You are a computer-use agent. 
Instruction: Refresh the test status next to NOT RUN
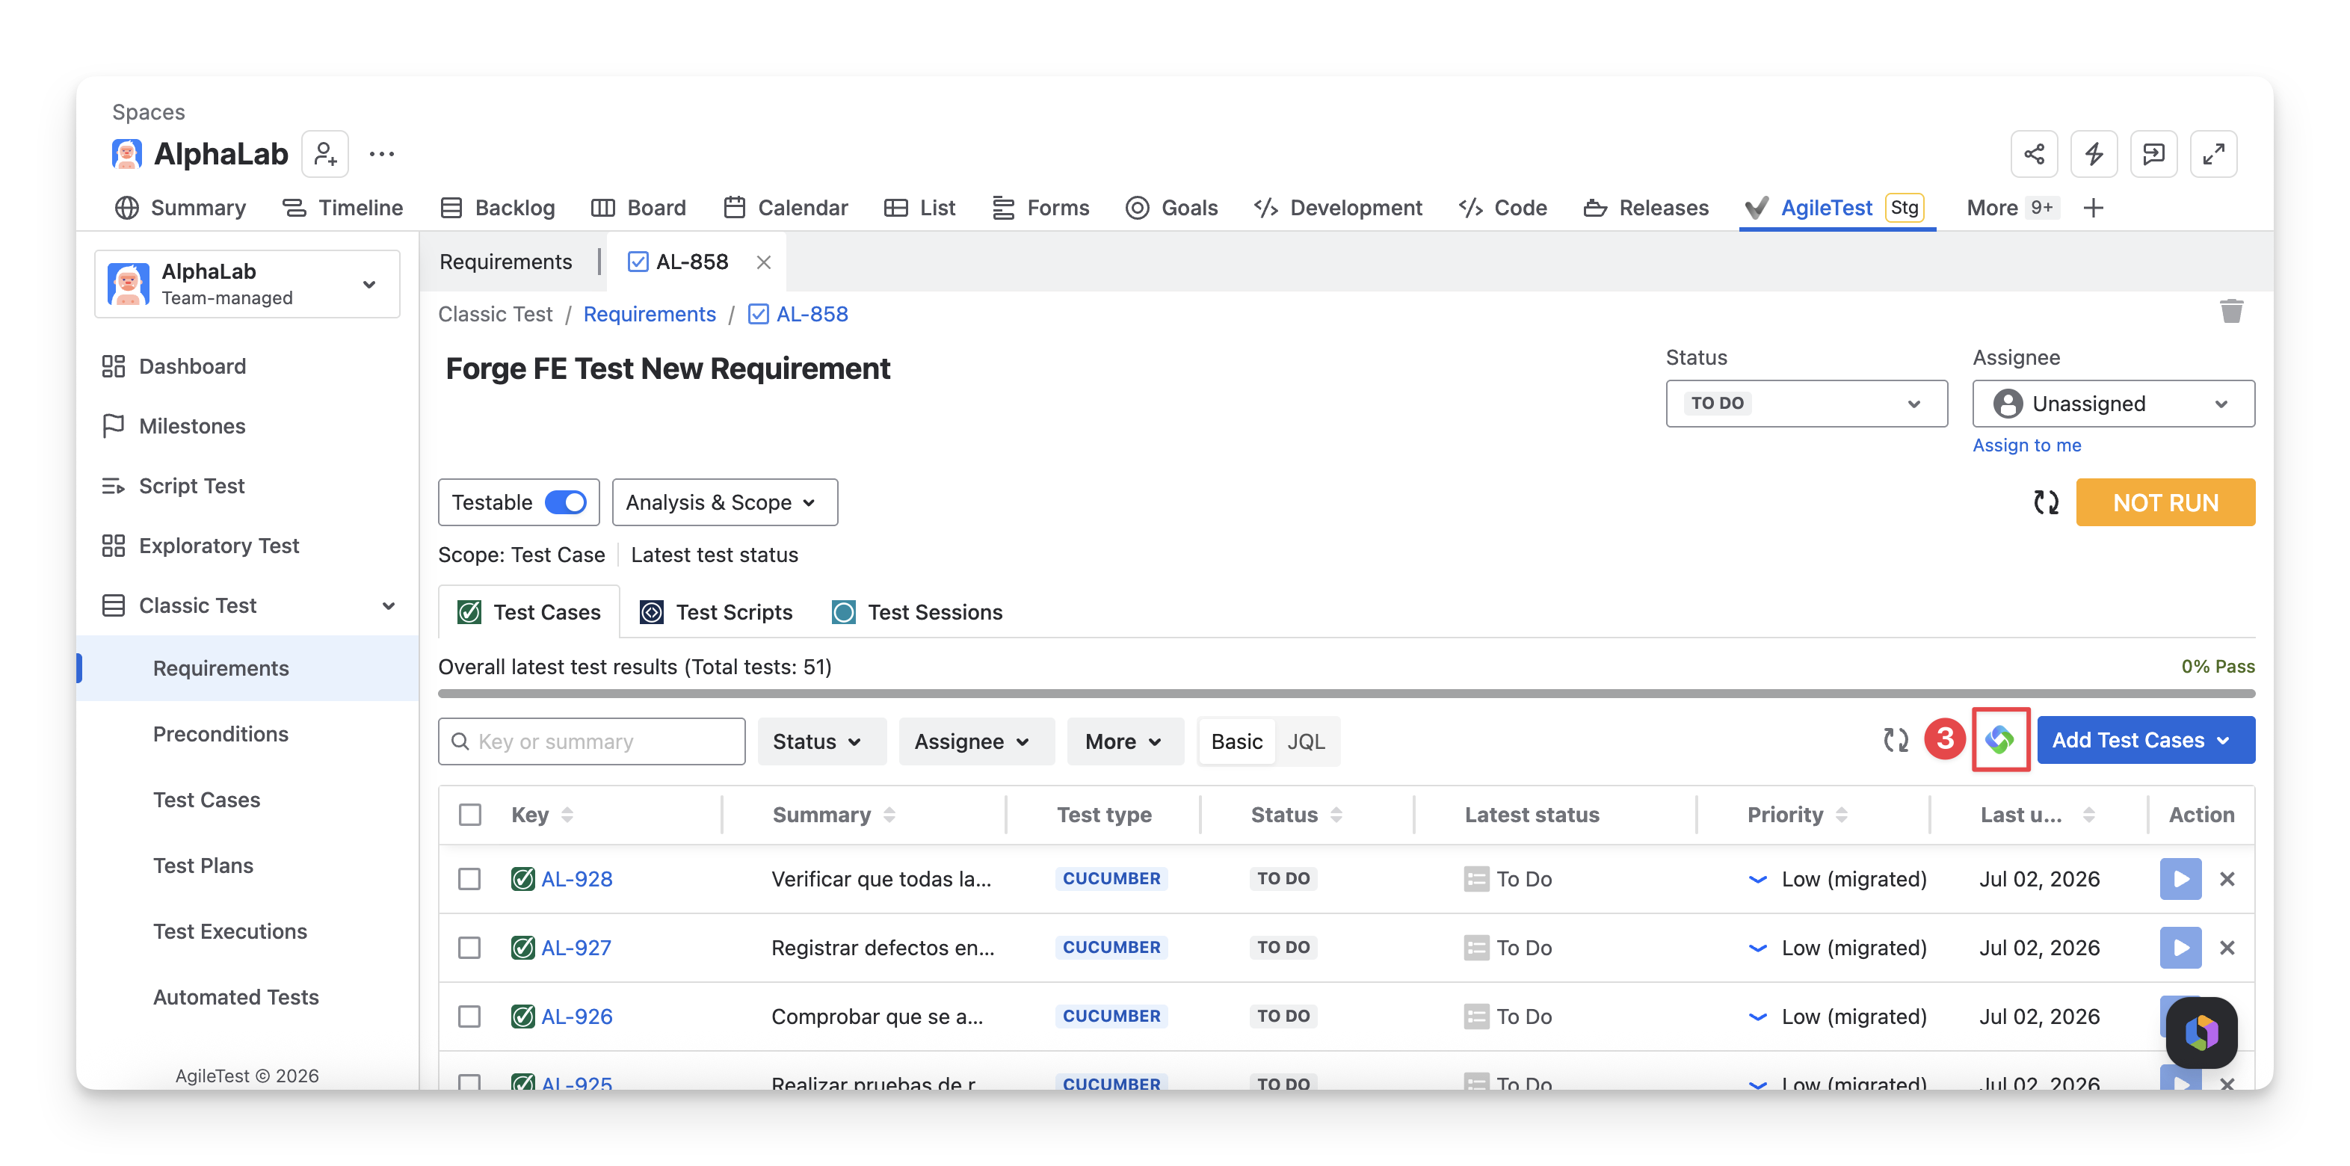coord(2047,503)
